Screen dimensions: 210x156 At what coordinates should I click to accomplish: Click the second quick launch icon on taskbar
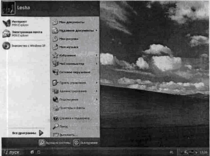click(x=39, y=152)
